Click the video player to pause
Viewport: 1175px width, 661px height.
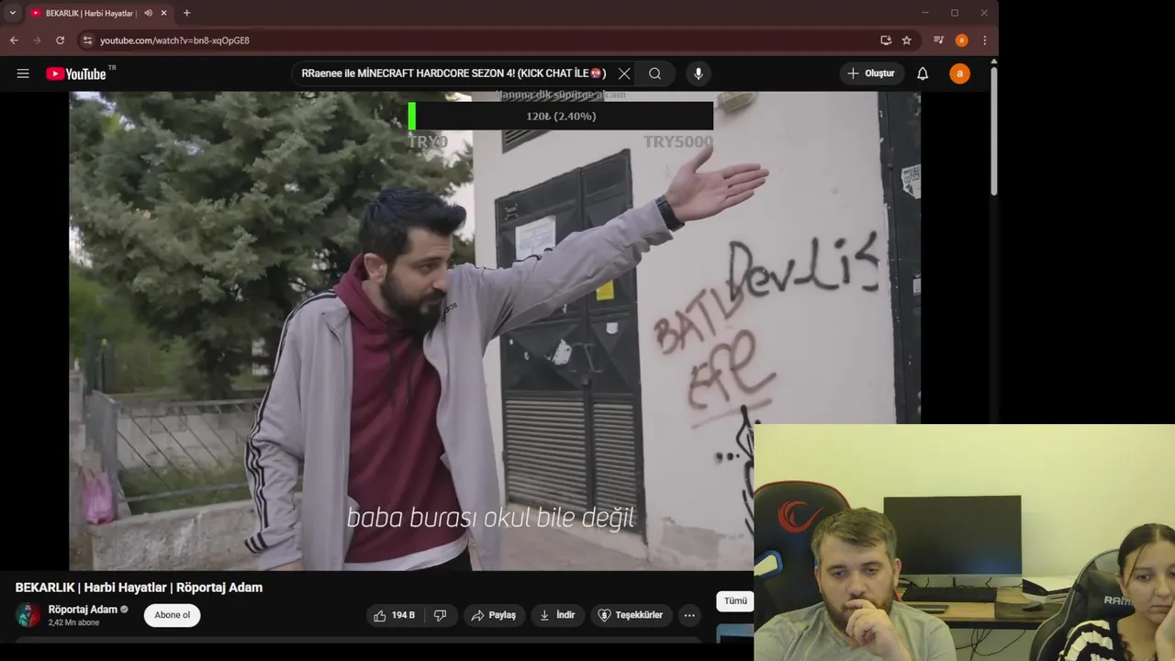495,330
